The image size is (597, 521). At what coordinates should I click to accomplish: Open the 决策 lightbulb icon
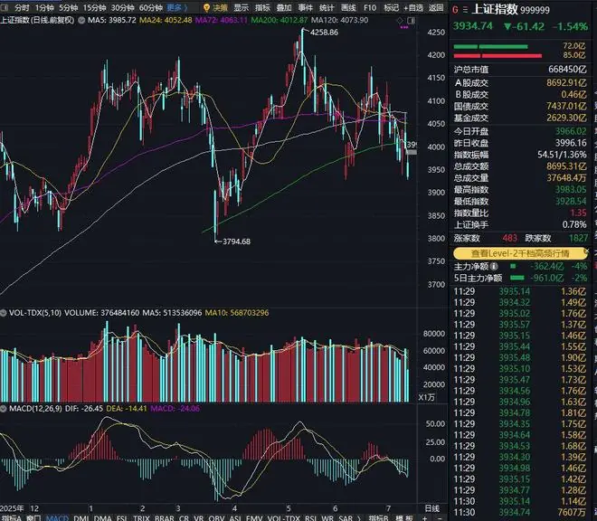207,7
